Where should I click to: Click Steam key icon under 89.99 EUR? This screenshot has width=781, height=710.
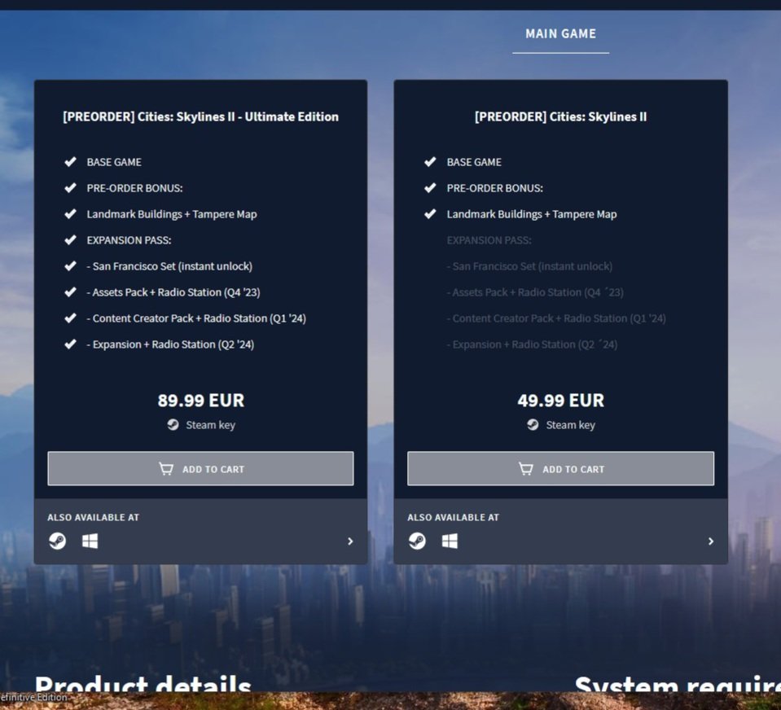point(173,425)
